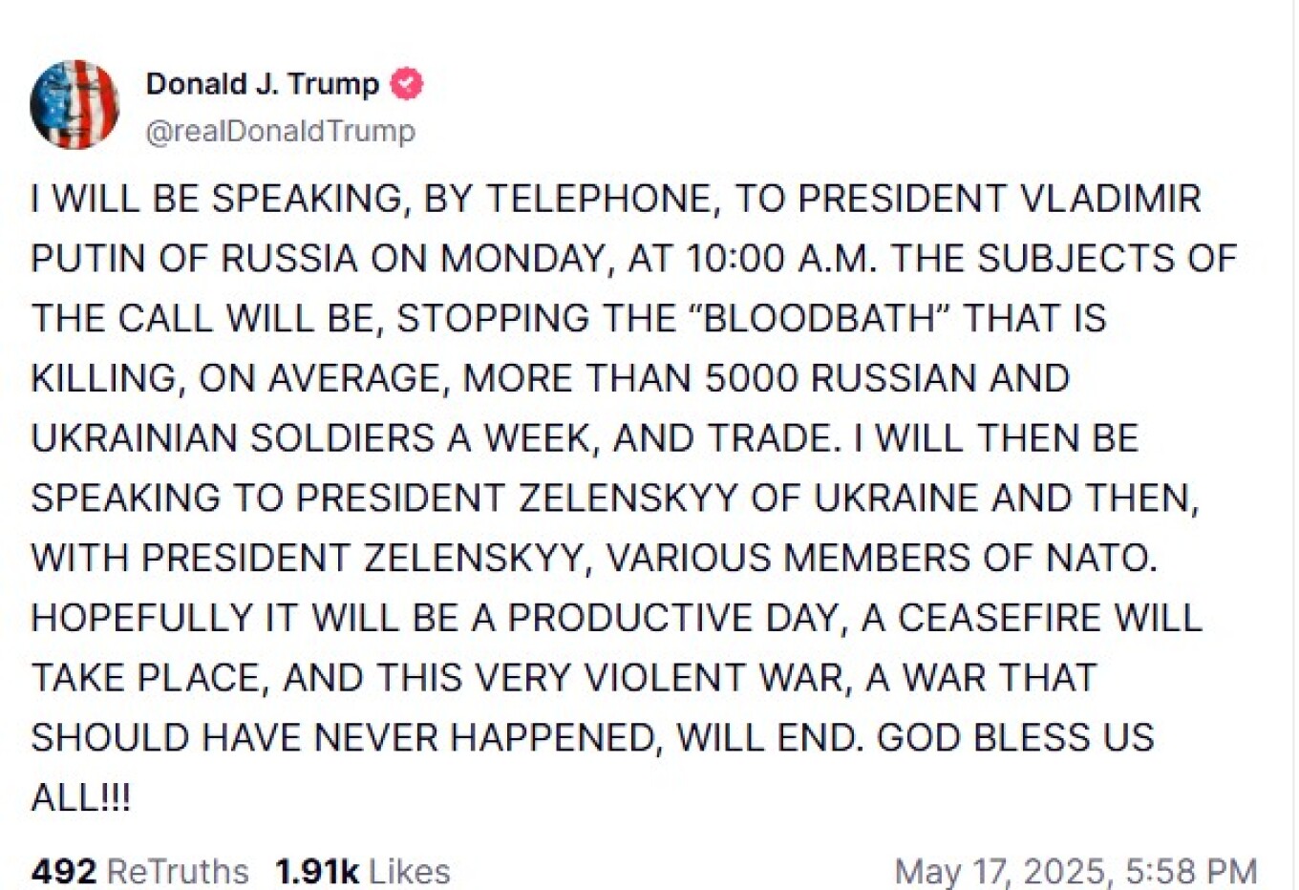View the 1.91k Likes list

363,871
